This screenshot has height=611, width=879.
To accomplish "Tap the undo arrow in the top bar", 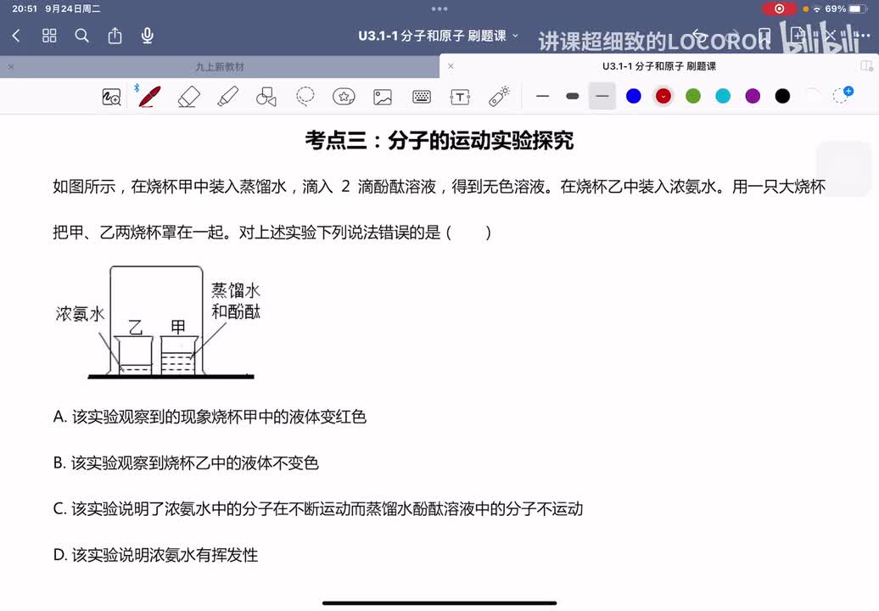I will [x=699, y=36].
